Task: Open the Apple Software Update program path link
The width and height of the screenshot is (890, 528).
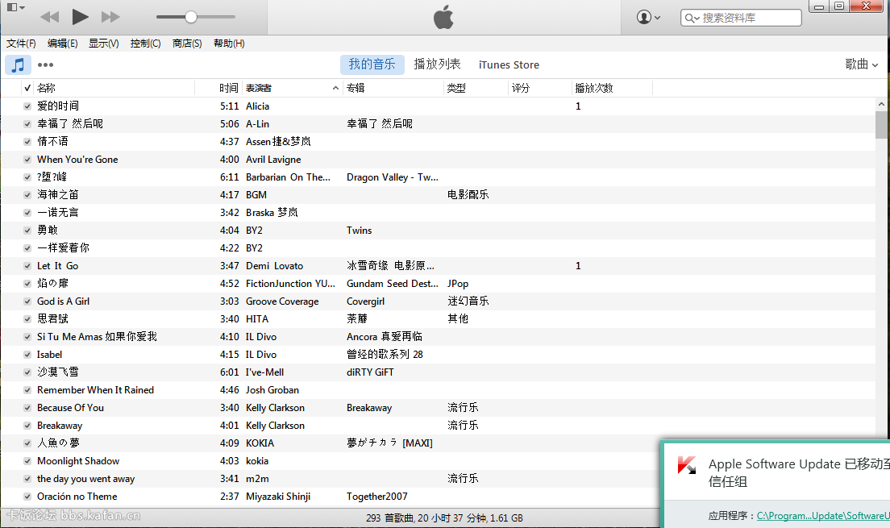Action: point(823,516)
